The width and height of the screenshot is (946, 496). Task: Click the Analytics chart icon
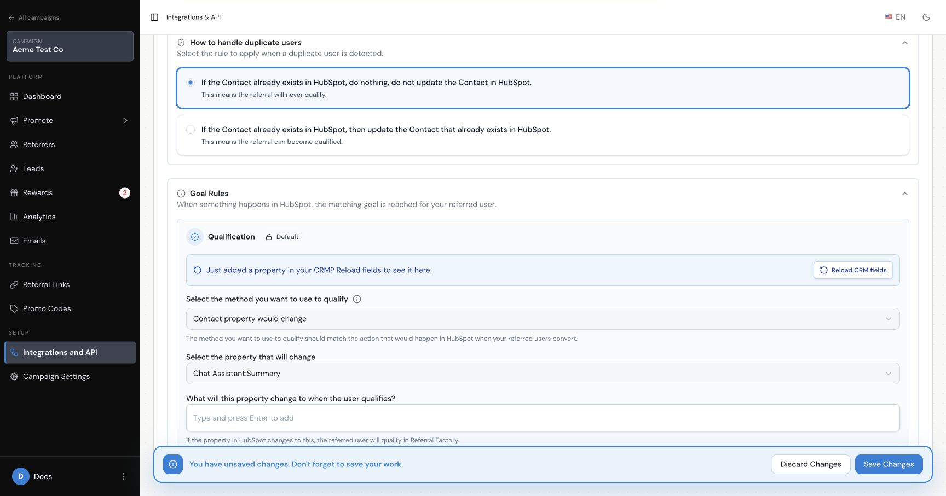point(14,217)
